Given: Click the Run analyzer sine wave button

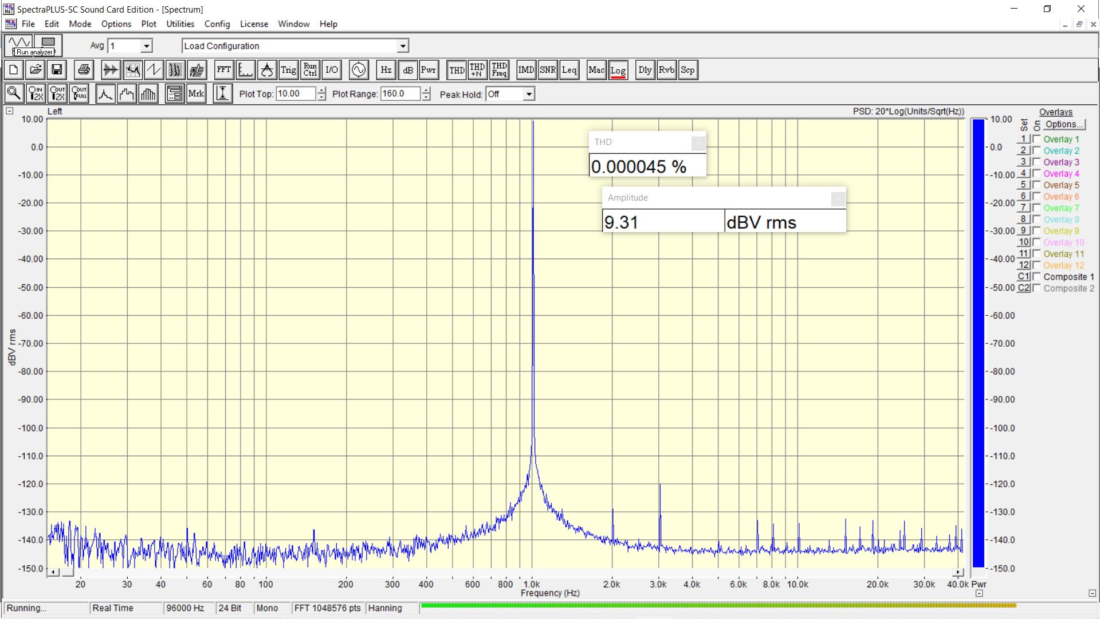Looking at the screenshot, I should point(19,42).
